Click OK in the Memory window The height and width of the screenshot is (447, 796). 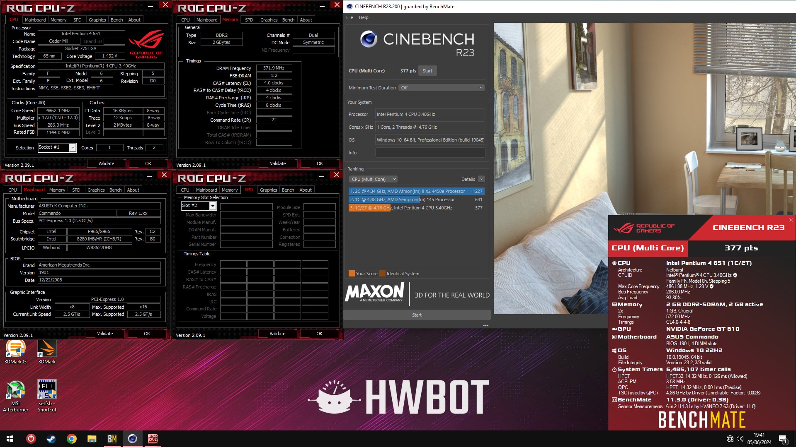pos(320,163)
